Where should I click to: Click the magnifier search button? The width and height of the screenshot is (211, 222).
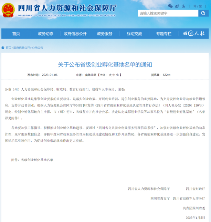click(x=203, y=13)
